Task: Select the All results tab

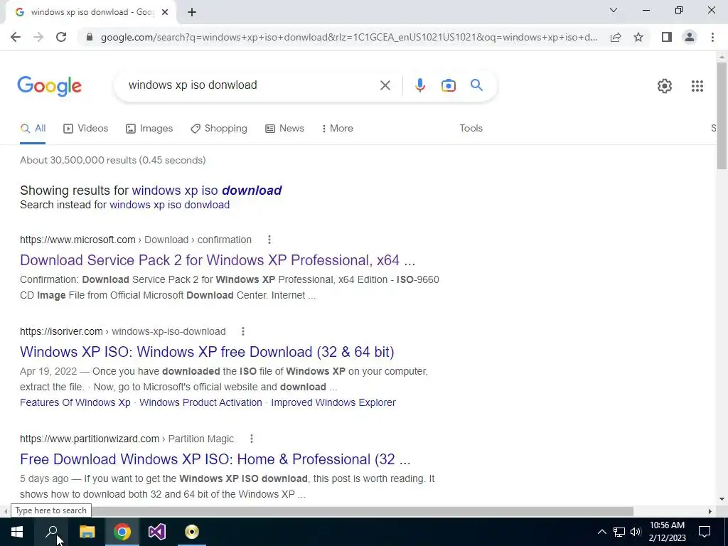Action: (x=33, y=129)
